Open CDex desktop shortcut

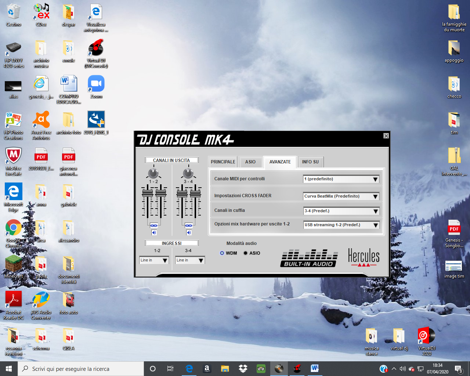41,15
